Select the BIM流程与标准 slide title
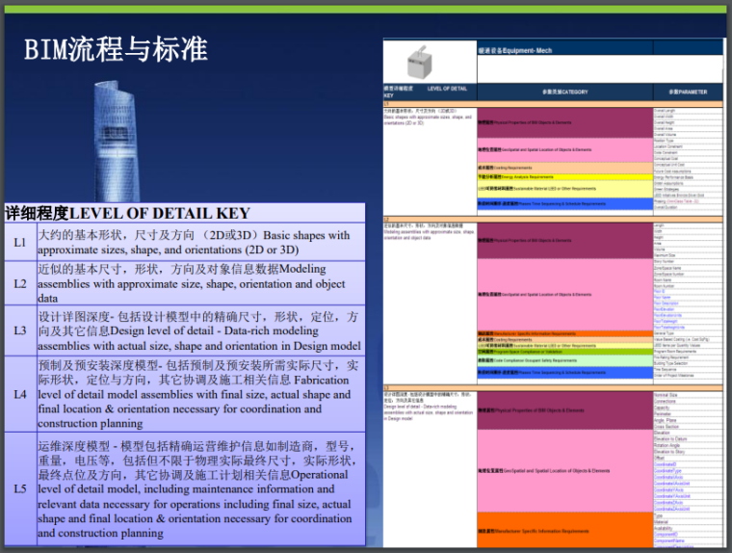The image size is (732, 553). point(116,48)
